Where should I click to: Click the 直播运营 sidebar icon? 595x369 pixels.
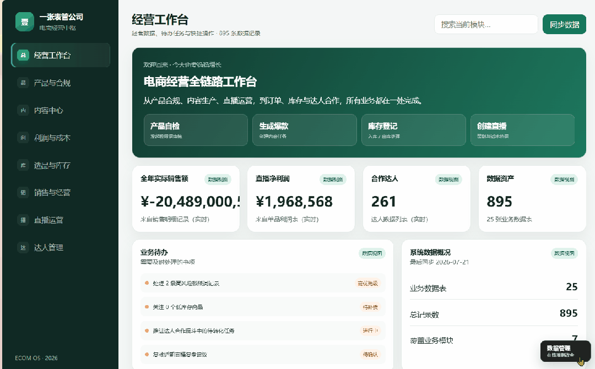[23, 220]
